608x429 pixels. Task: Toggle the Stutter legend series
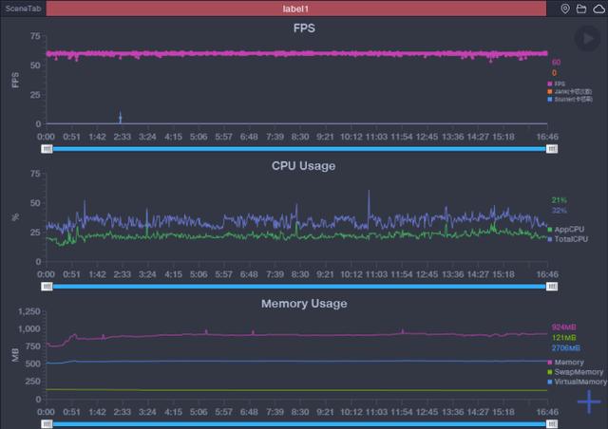coord(570,100)
